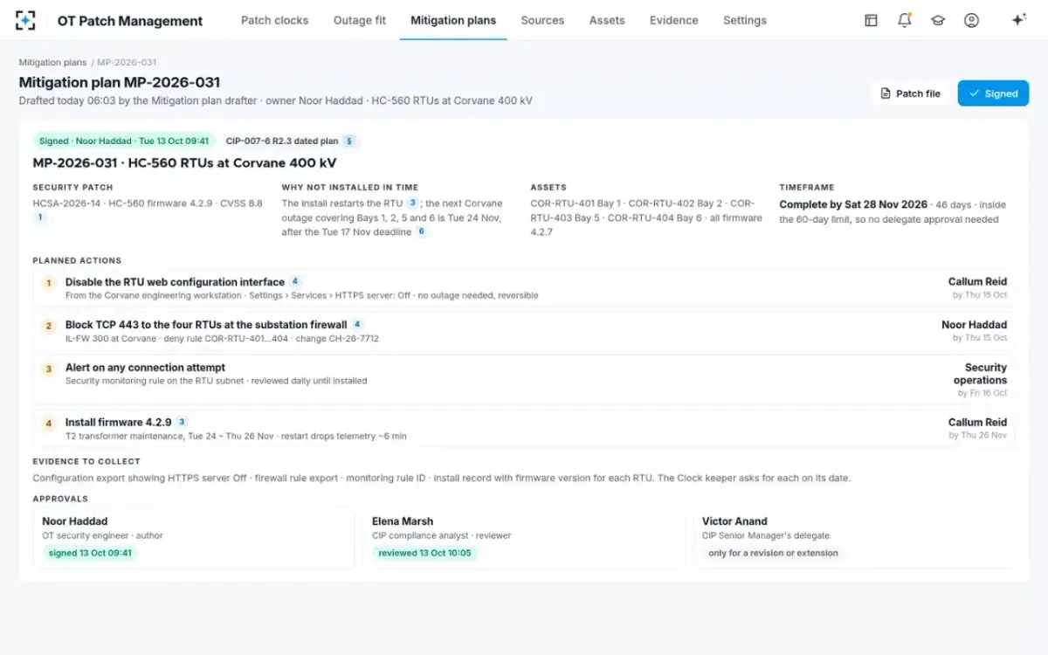Switch to Outage fit tab
Screen dimensions: 1048x655
coord(360,20)
